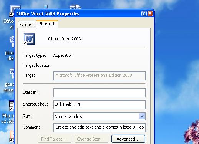199x144 pixels.
Task: Click the 'orion' Word document desktop icon
Action: click(x=12, y=73)
